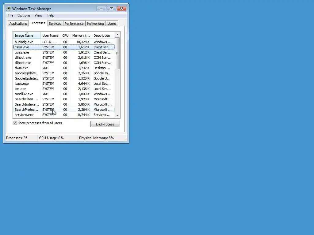This screenshot has width=314, height=235.
Task: Click the 5,860 K memory value
Action: (x=84, y=104)
